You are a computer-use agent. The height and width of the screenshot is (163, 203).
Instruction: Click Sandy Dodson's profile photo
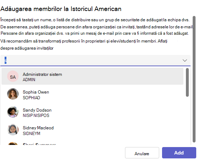(13, 112)
